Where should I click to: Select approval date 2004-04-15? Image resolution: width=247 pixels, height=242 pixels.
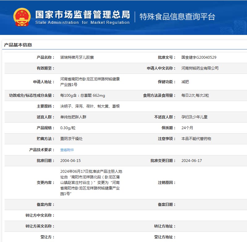pyautogui.click(x=70, y=161)
